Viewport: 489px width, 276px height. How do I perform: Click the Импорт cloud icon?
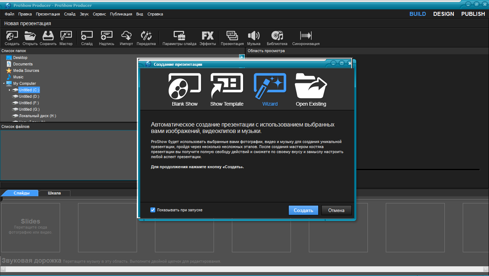[126, 38]
